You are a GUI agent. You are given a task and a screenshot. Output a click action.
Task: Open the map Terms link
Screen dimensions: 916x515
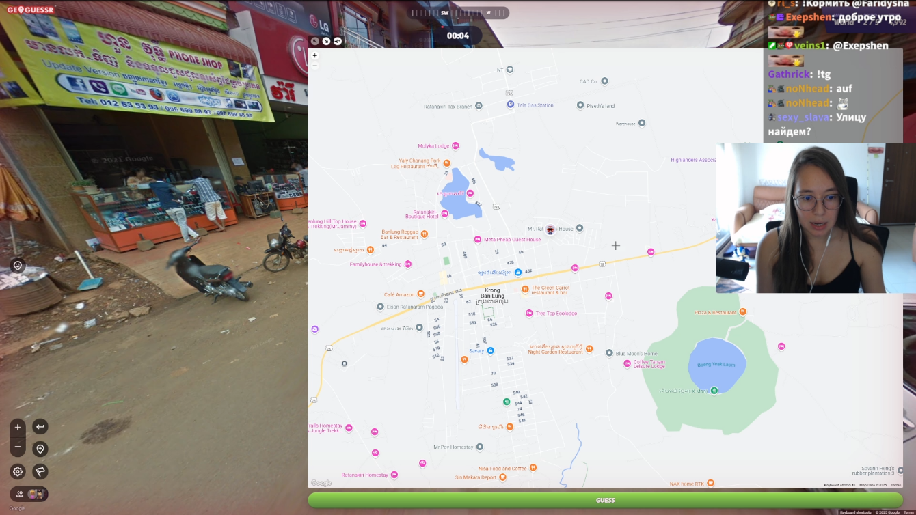tap(895, 485)
